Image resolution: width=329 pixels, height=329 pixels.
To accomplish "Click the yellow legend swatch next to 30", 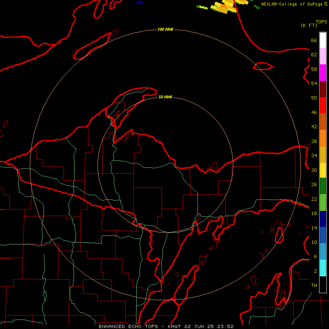I will click(323, 170).
